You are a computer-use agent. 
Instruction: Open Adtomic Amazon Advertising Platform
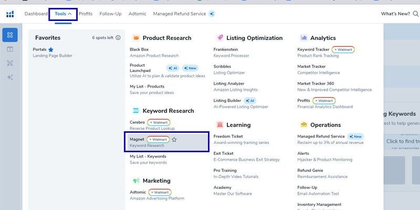click(x=157, y=195)
